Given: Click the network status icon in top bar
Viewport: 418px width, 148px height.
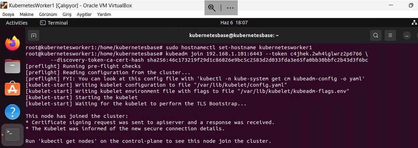Looking at the screenshot, I should pos(414,23).
